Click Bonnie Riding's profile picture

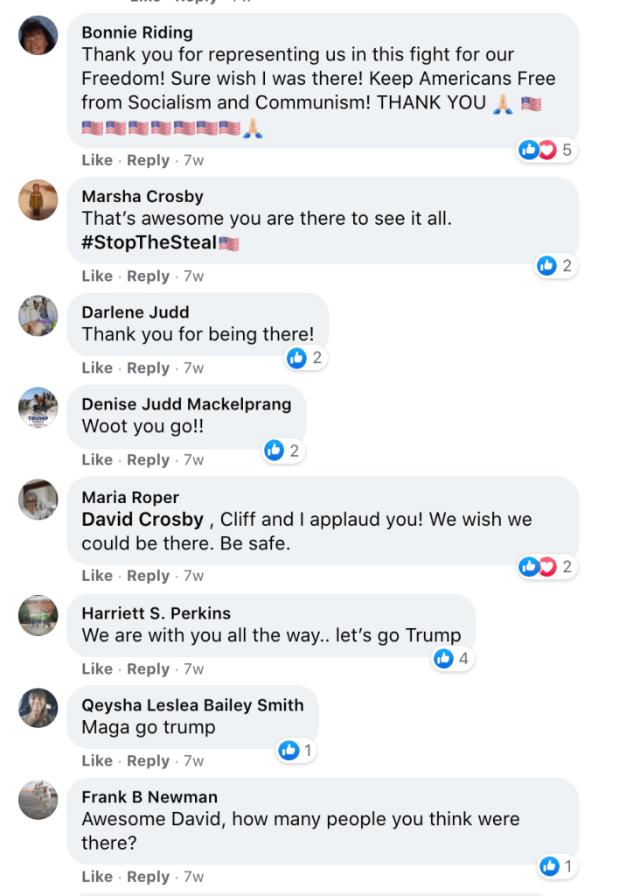[x=38, y=35]
